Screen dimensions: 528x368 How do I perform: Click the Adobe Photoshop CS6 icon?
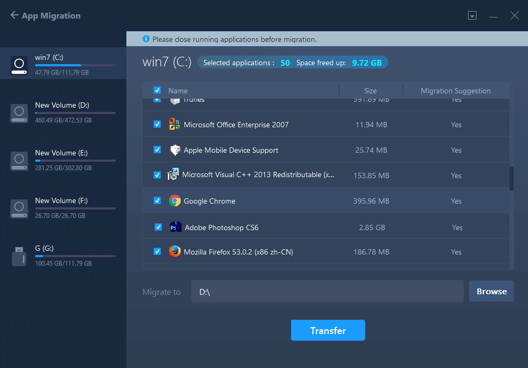[x=176, y=227]
